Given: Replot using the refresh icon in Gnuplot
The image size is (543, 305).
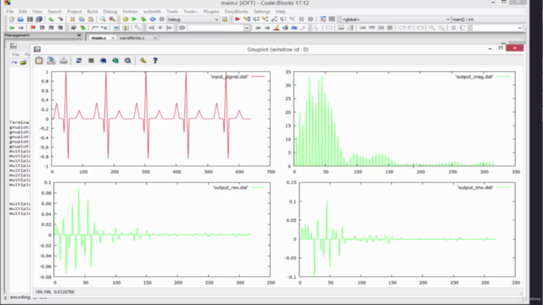Looking at the screenshot, I should [79, 60].
